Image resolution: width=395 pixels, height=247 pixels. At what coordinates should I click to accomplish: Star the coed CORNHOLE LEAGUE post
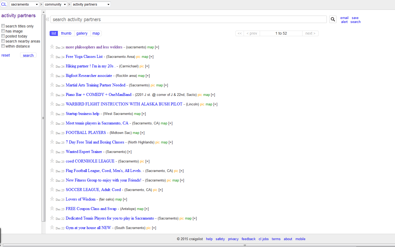point(52,161)
